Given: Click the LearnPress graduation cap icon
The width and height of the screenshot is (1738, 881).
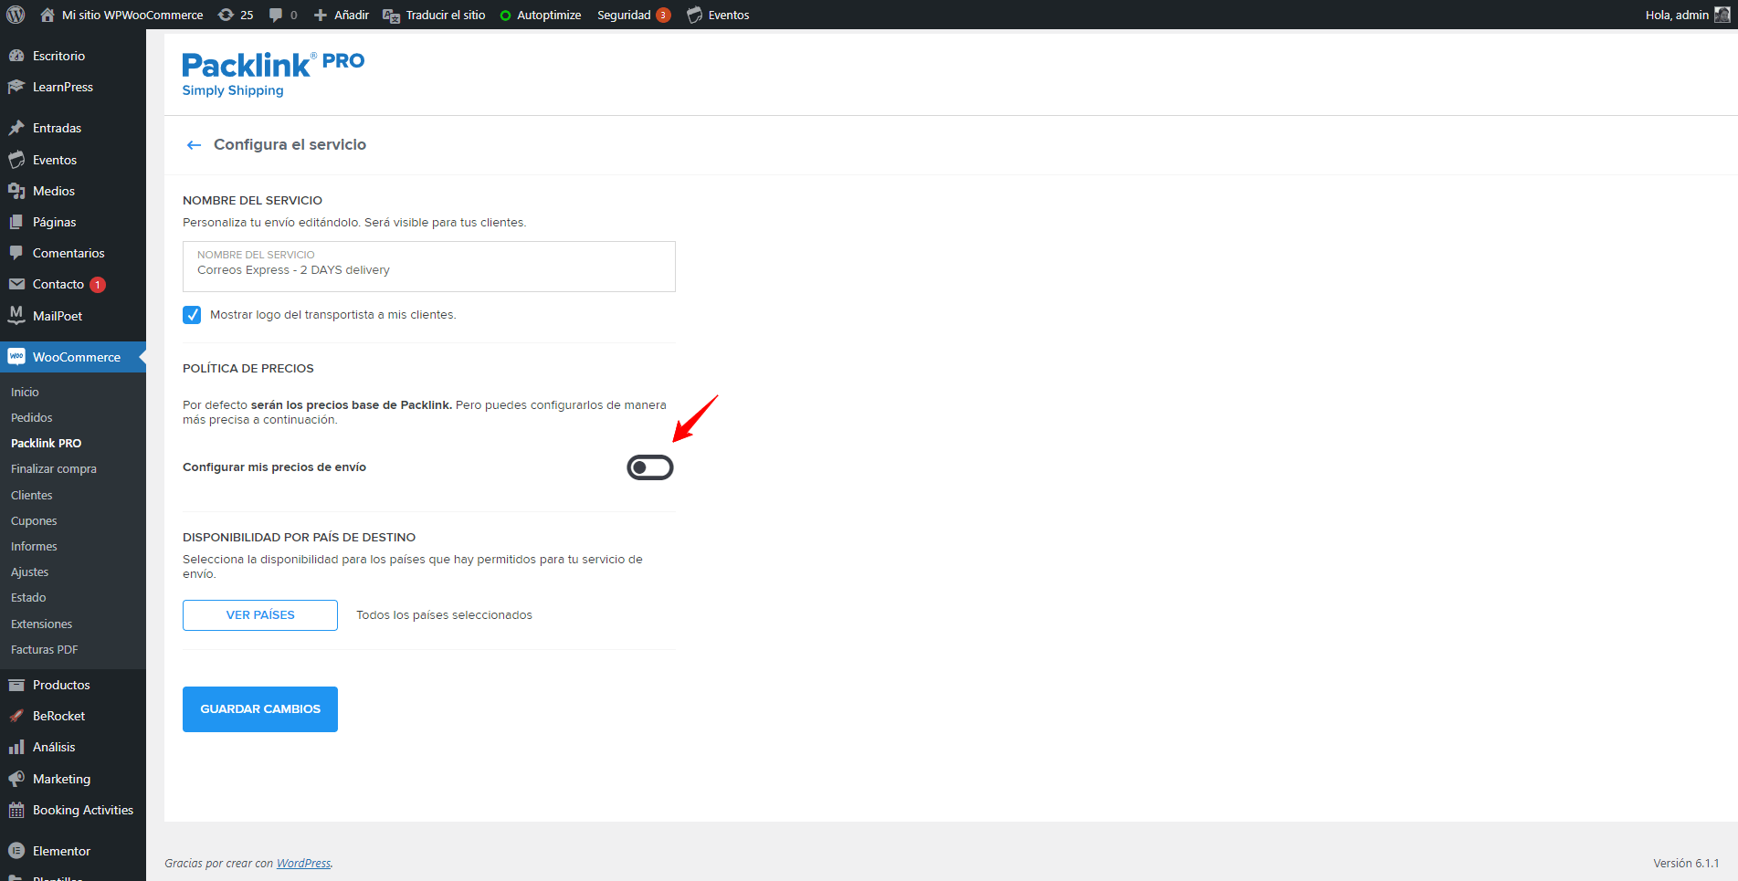Looking at the screenshot, I should click(x=16, y=87).
